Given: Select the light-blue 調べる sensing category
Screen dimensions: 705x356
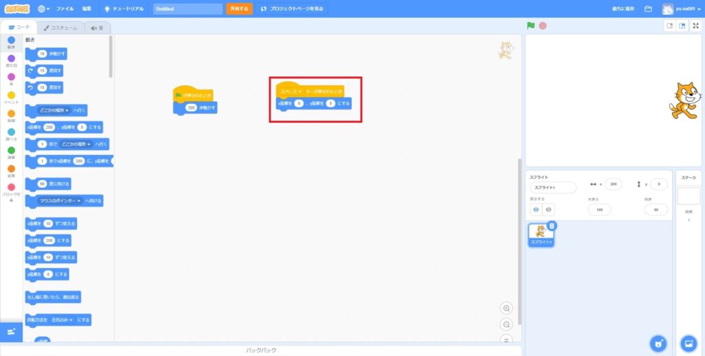Looking at the screenshot, I should (x=11, y=134).
